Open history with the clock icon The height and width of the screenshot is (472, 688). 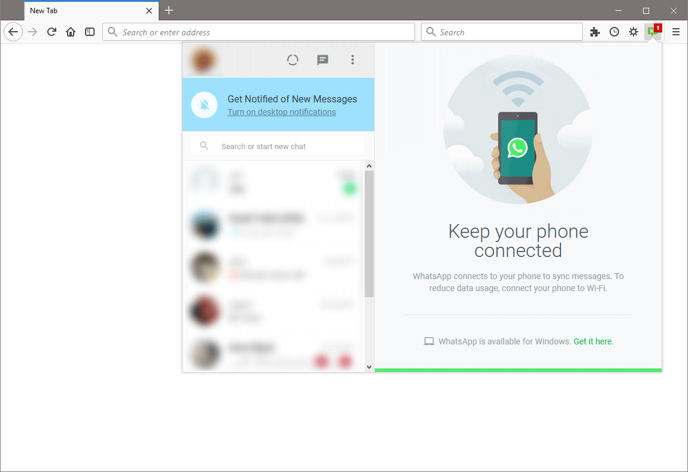[x=614, y=32]
